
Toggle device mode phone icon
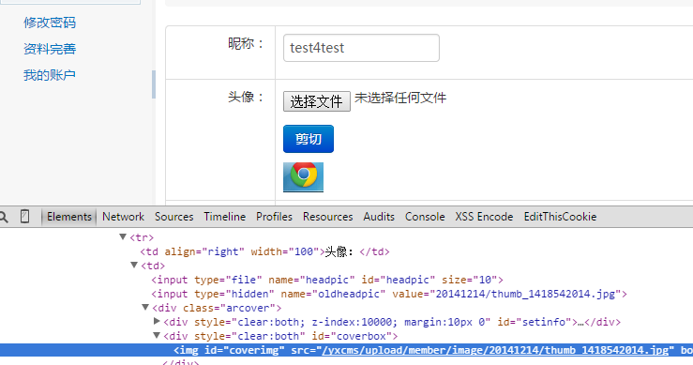click(24, 217)
